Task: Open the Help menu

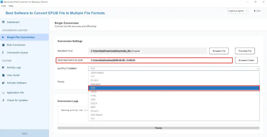Action: pyautogui.click(x=11, y=6)
